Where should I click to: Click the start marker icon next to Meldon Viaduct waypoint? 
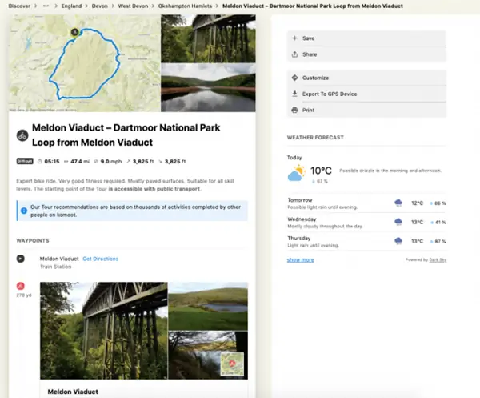pyautogui.click(x=21, y=259)
